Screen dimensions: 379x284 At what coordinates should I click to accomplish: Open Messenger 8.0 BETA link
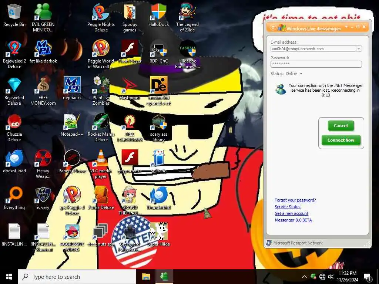(x=294, y=220)
